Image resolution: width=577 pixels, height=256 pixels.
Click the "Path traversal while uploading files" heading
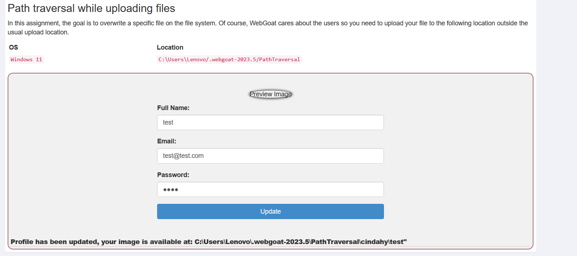pyautogui.click(x=91, y=8)
